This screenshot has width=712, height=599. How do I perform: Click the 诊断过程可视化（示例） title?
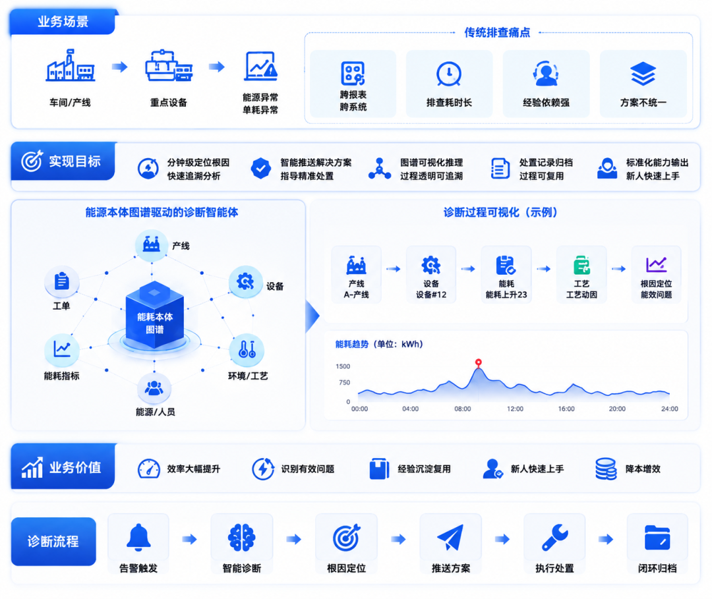[x=500, y=212]
